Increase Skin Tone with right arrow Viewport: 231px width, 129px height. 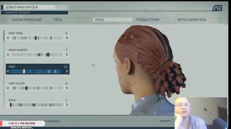pos(67,38)
